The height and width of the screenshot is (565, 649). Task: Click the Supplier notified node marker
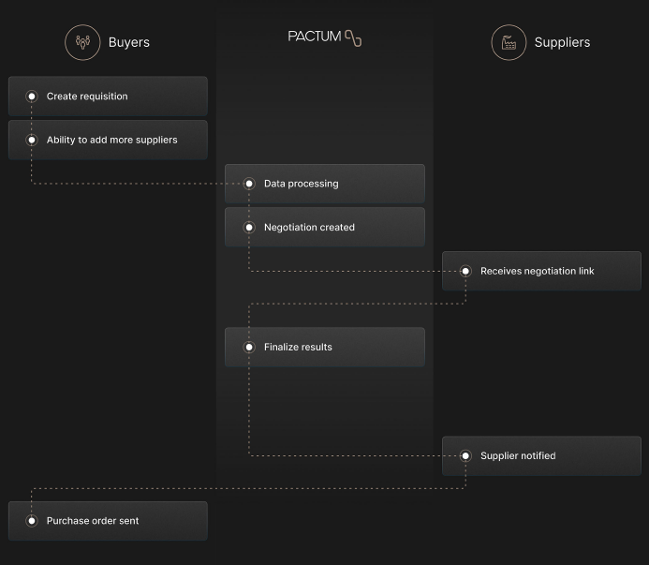pyautogui.click(x=465, y=455)
